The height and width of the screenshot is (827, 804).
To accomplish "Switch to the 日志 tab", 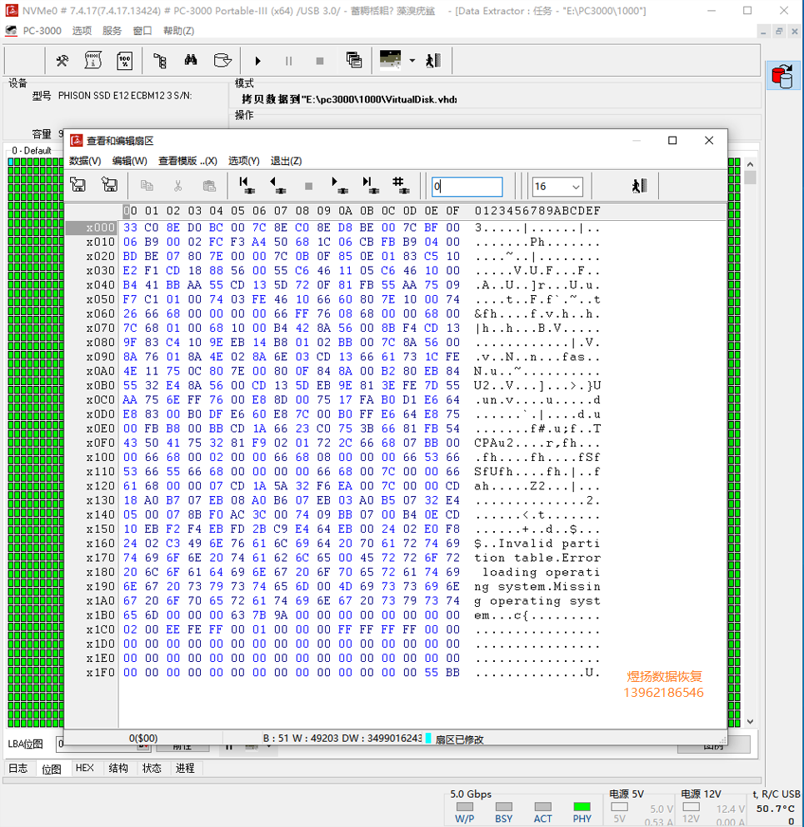I will pos(18,768).
